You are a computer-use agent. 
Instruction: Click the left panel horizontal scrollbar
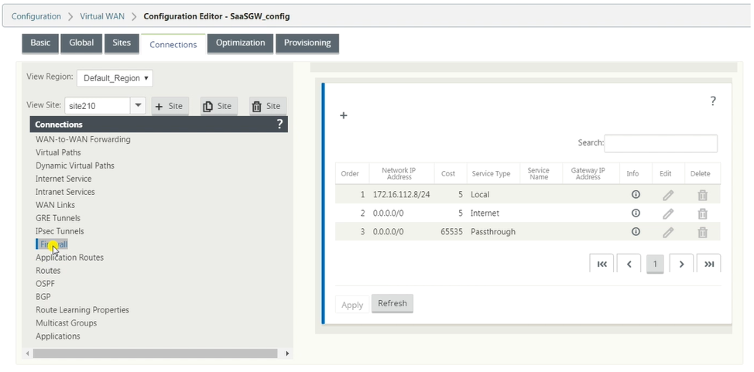[x=156, y=353]
